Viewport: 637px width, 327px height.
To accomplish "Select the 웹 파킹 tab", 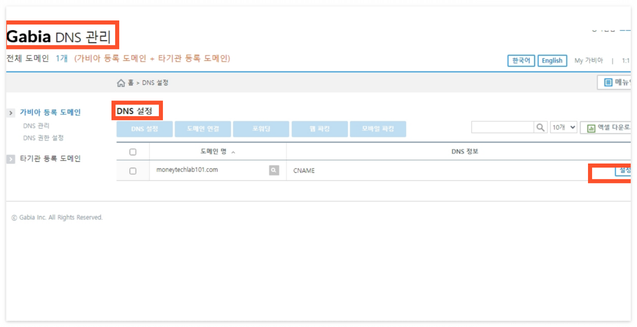I will (x=320, y=129).
